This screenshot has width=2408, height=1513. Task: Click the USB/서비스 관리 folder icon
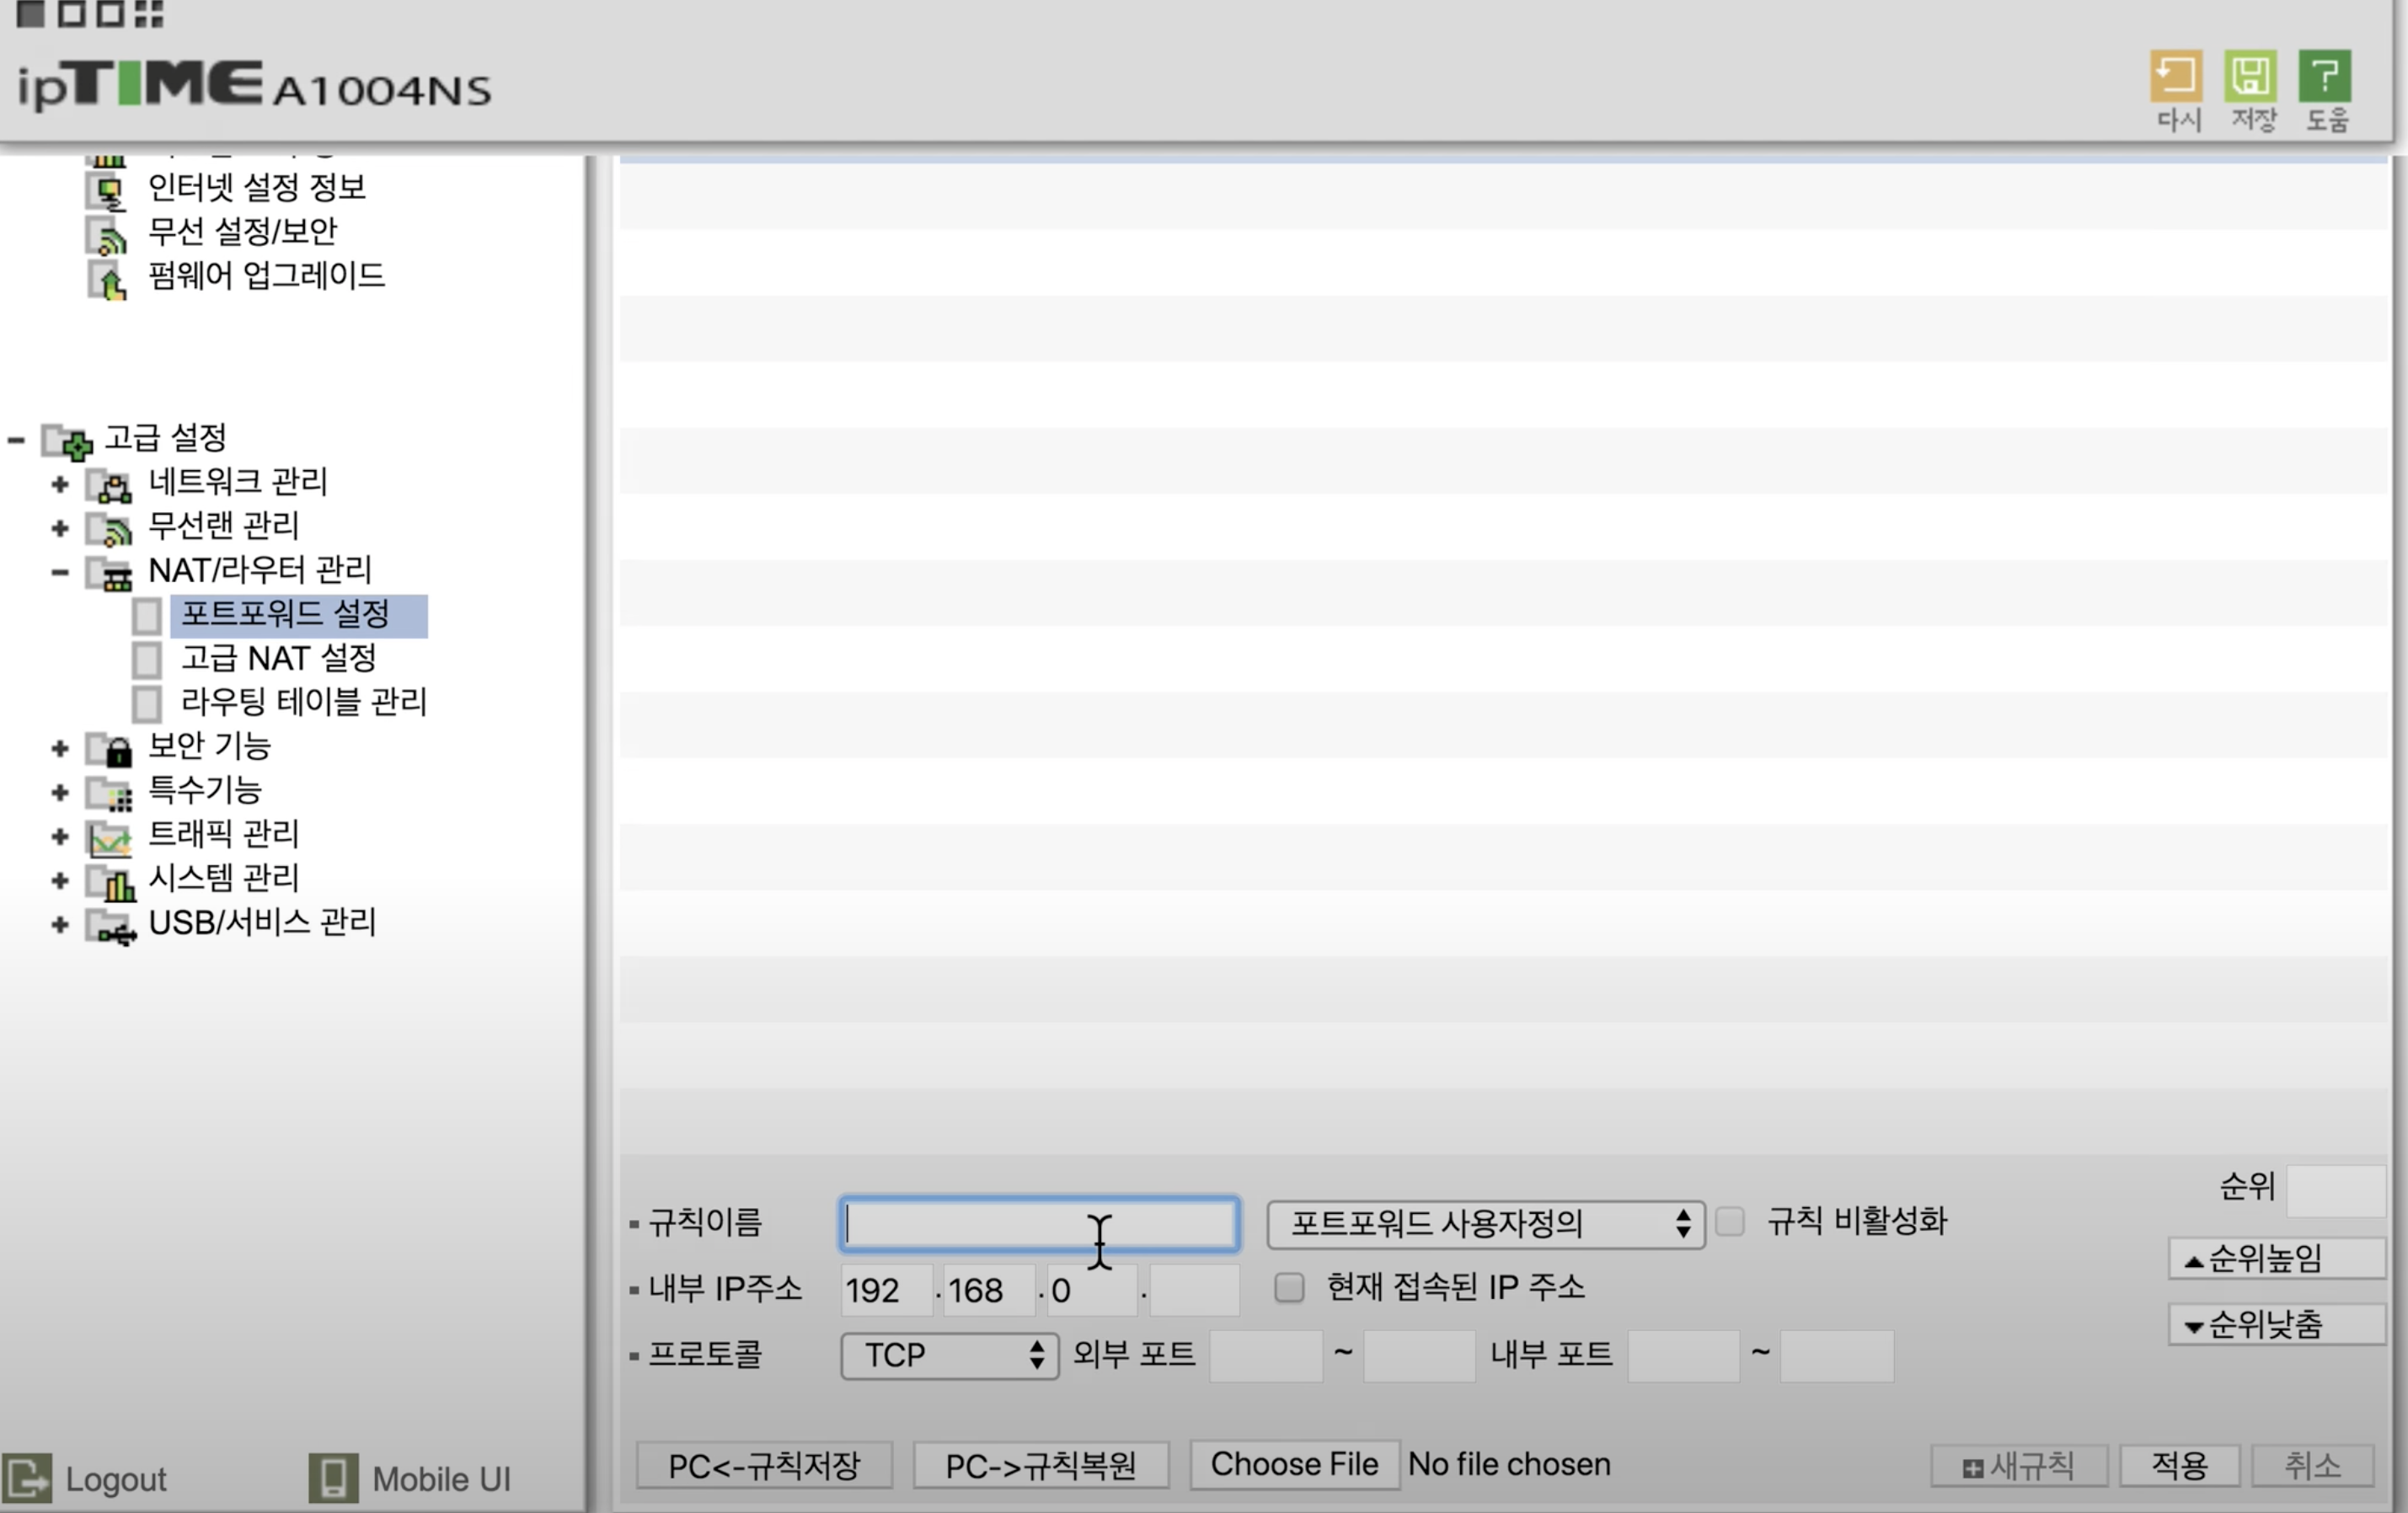(x=110, y=925)
